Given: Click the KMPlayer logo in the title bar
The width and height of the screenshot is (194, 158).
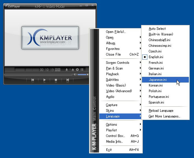Looking at the screenshot, I should click(x=13, y=6).
